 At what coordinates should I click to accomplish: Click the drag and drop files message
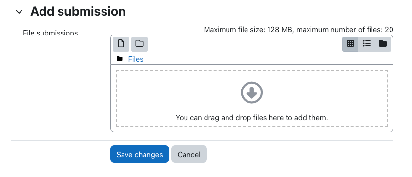tap(252, 118)
